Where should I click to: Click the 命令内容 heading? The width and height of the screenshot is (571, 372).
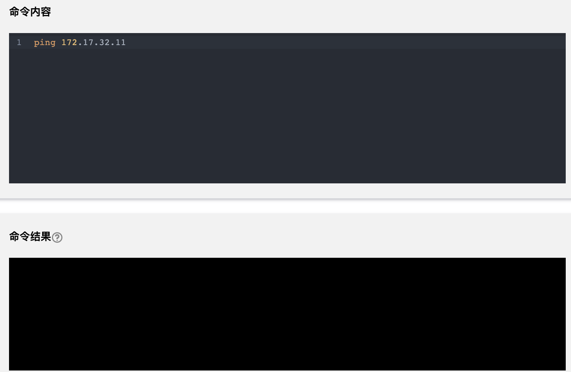coord(30,12)
